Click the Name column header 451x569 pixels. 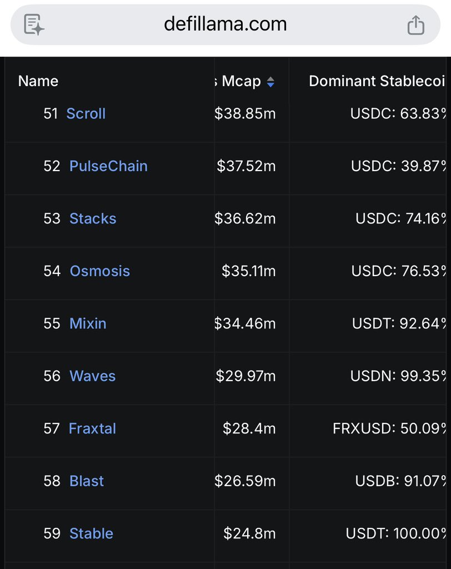[x=38, y=81]
